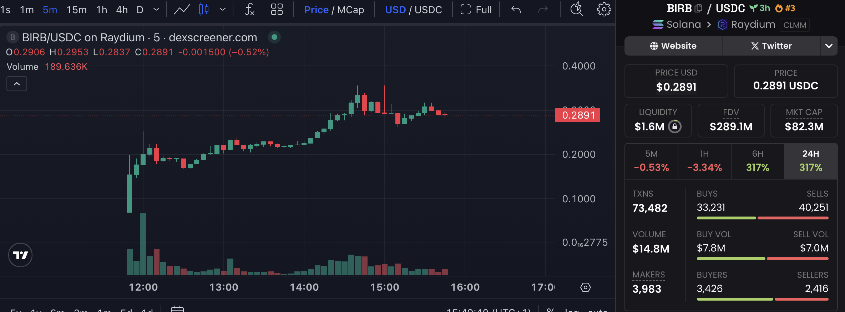
Task: Toggle chart currency between USD and USDC
Action: (413, 10)
